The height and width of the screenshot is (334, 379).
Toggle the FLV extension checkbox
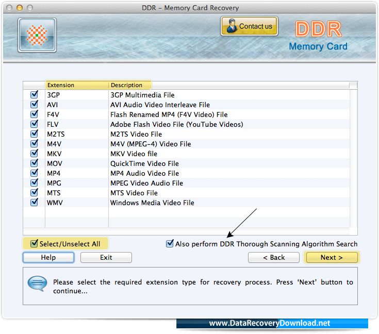pyautogui.click(x=34, y=124)
